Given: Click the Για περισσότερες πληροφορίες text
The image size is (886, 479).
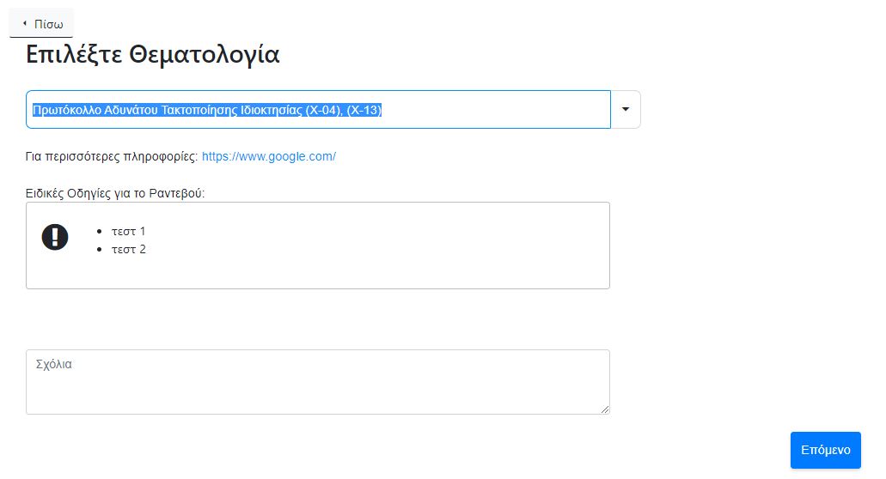Looking at the screenshot, I should (112, 157).
